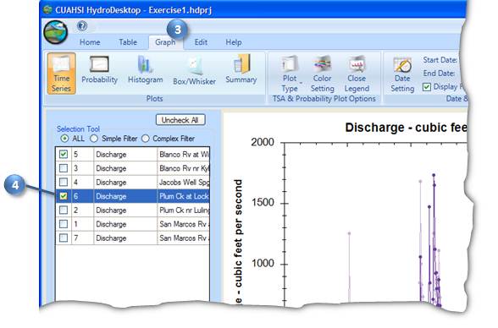Open the Plot Type dropdown
The image size is (498, 328).
tap(290, 74)
